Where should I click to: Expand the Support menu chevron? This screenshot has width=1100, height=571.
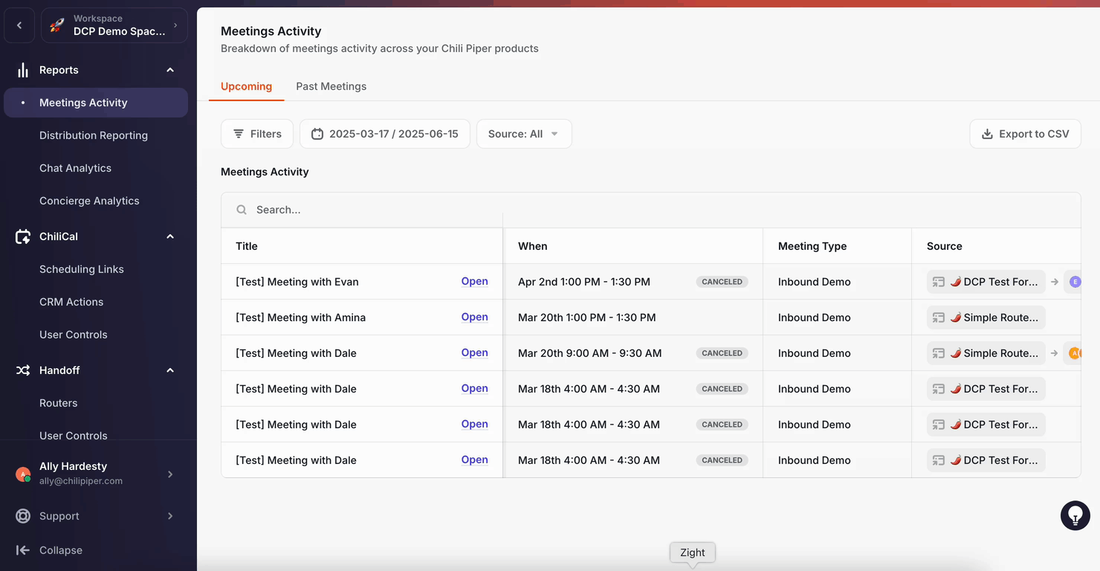coord(170,516)
